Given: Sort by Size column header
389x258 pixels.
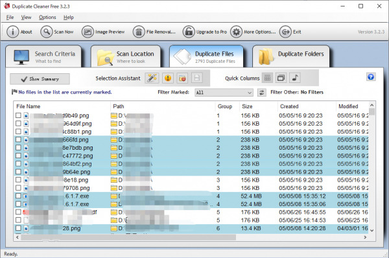Looking at the screenshot, I should tap(258, 106).
